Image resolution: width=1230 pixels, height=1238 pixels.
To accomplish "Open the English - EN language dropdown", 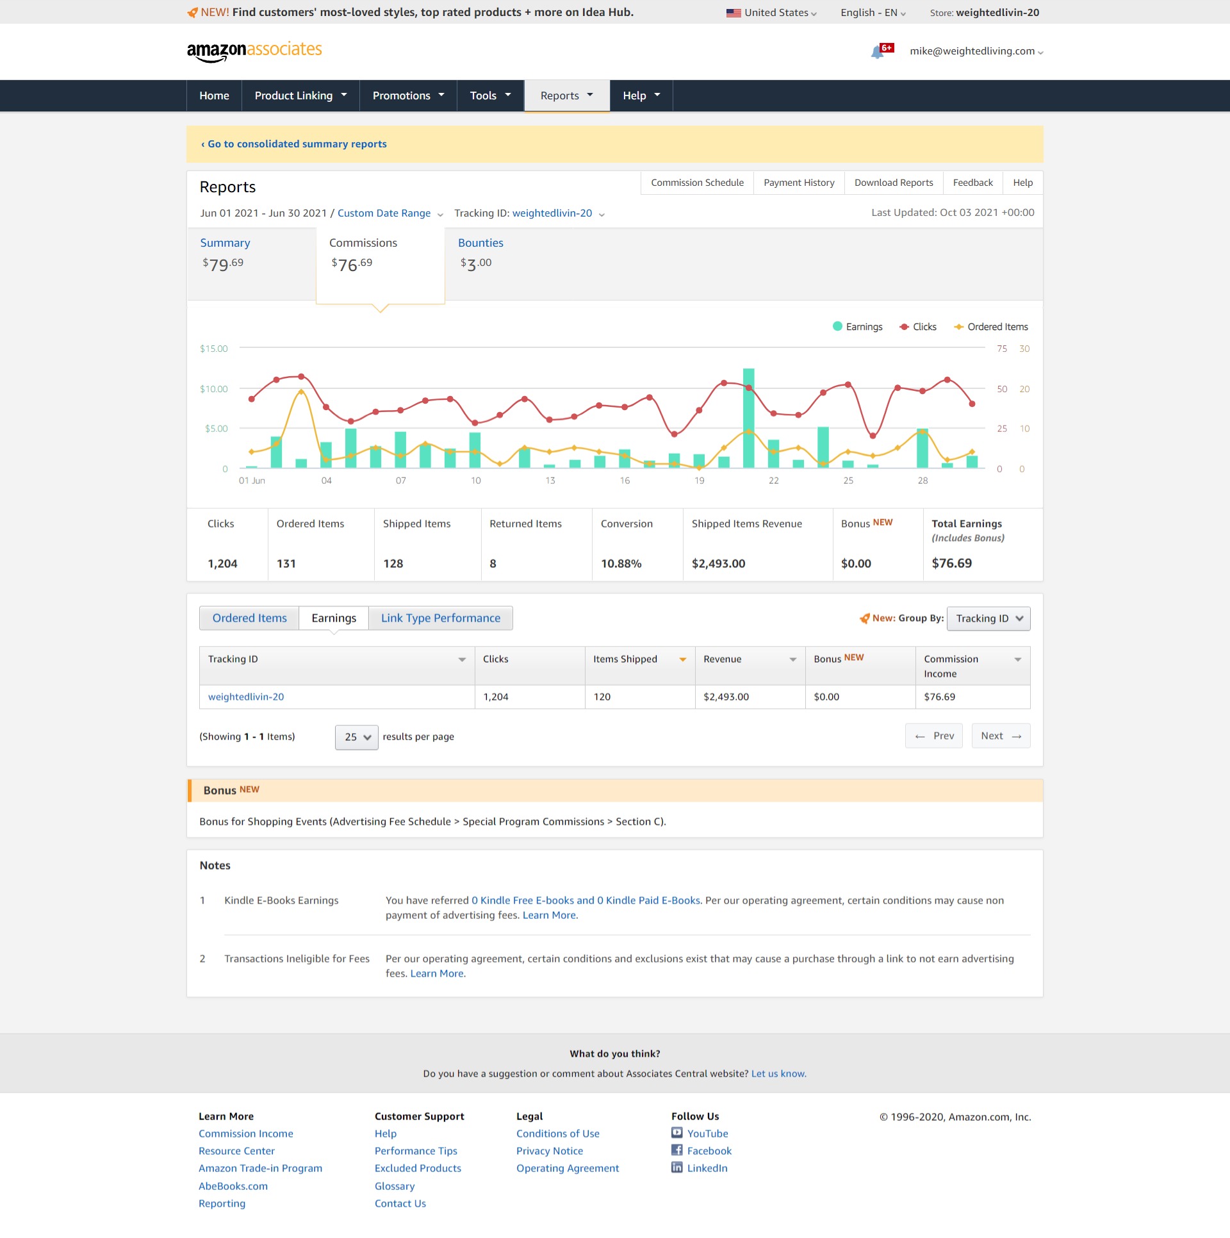I will [873, 13].
